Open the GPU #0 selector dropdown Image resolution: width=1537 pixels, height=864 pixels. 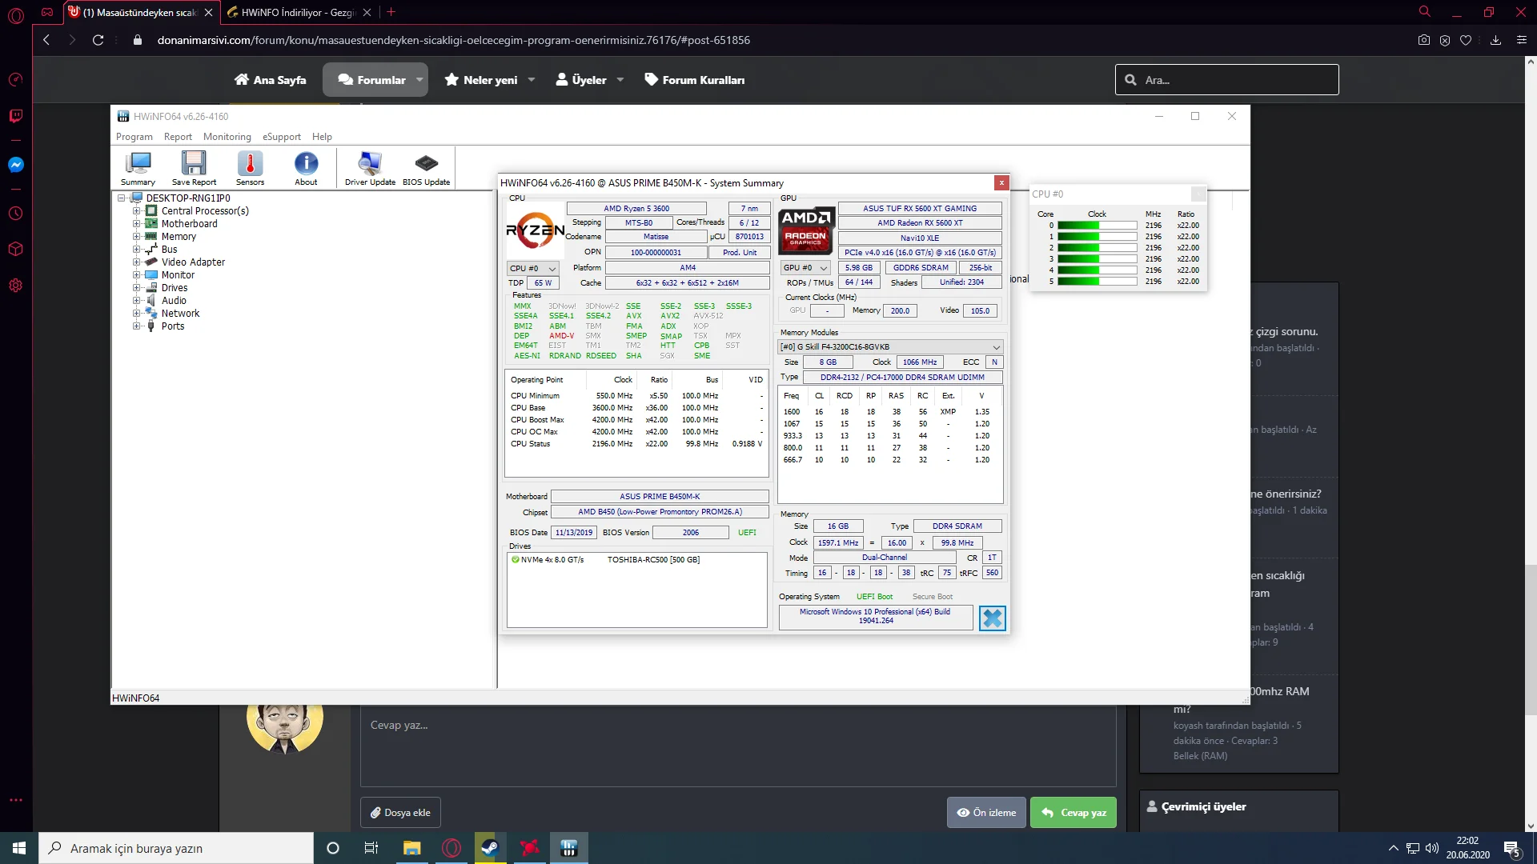pyautogui.click(x=805, y=268)
